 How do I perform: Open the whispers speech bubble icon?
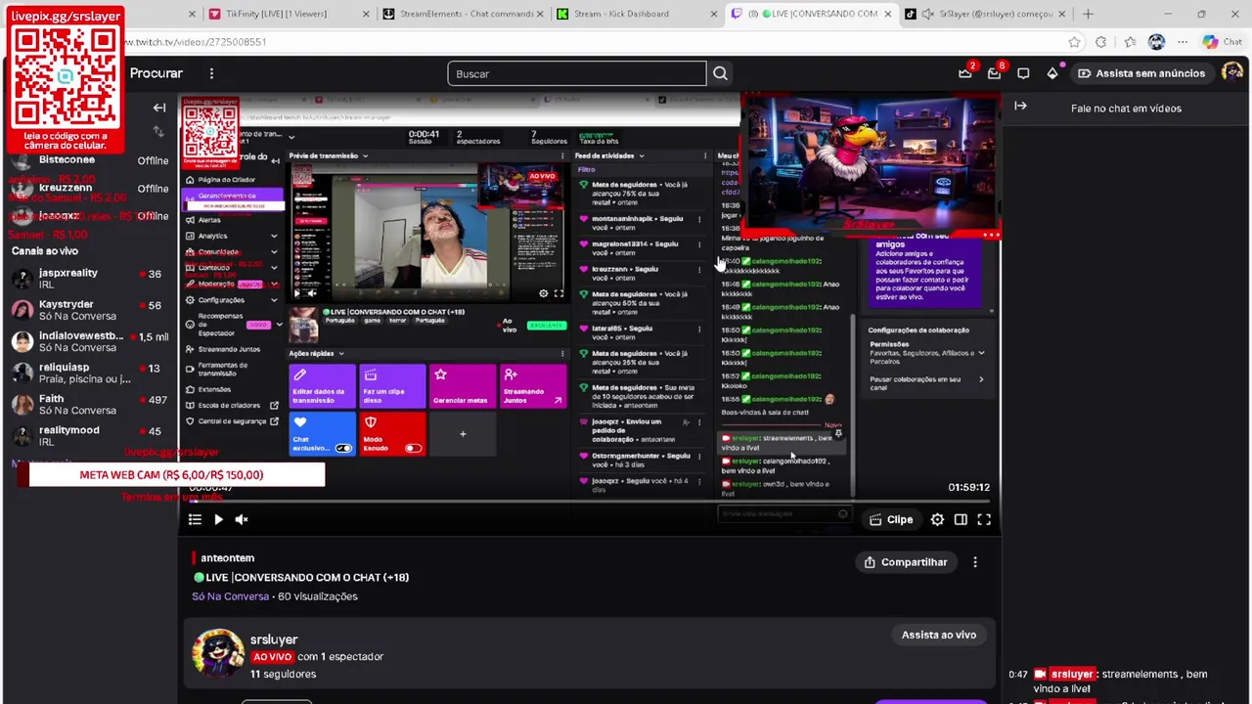[x=1023, y=73]
